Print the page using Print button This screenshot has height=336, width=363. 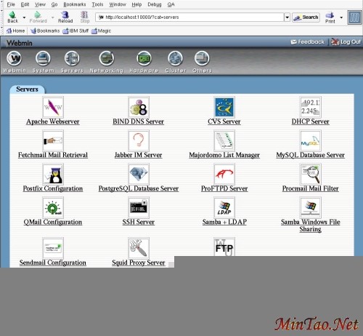point(330,17)
